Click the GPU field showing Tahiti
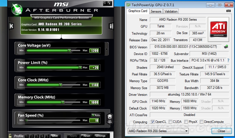235x138 pixels. [x=161, y=26]
